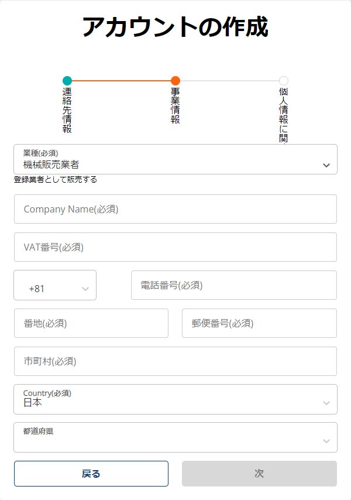Click the 機械販売業者 selected value
Image resolution: width=351 pixels, height=500 pixels.
[x=51, y=165]
